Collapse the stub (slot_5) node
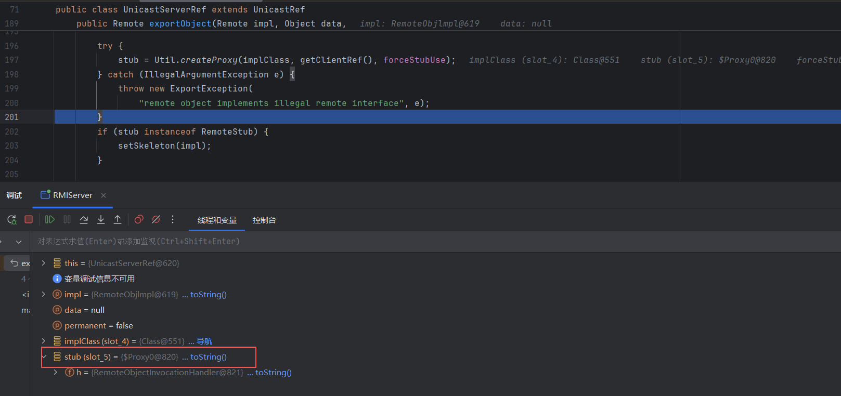Viewport: 841px width, 396px height. tap(44, 357)
